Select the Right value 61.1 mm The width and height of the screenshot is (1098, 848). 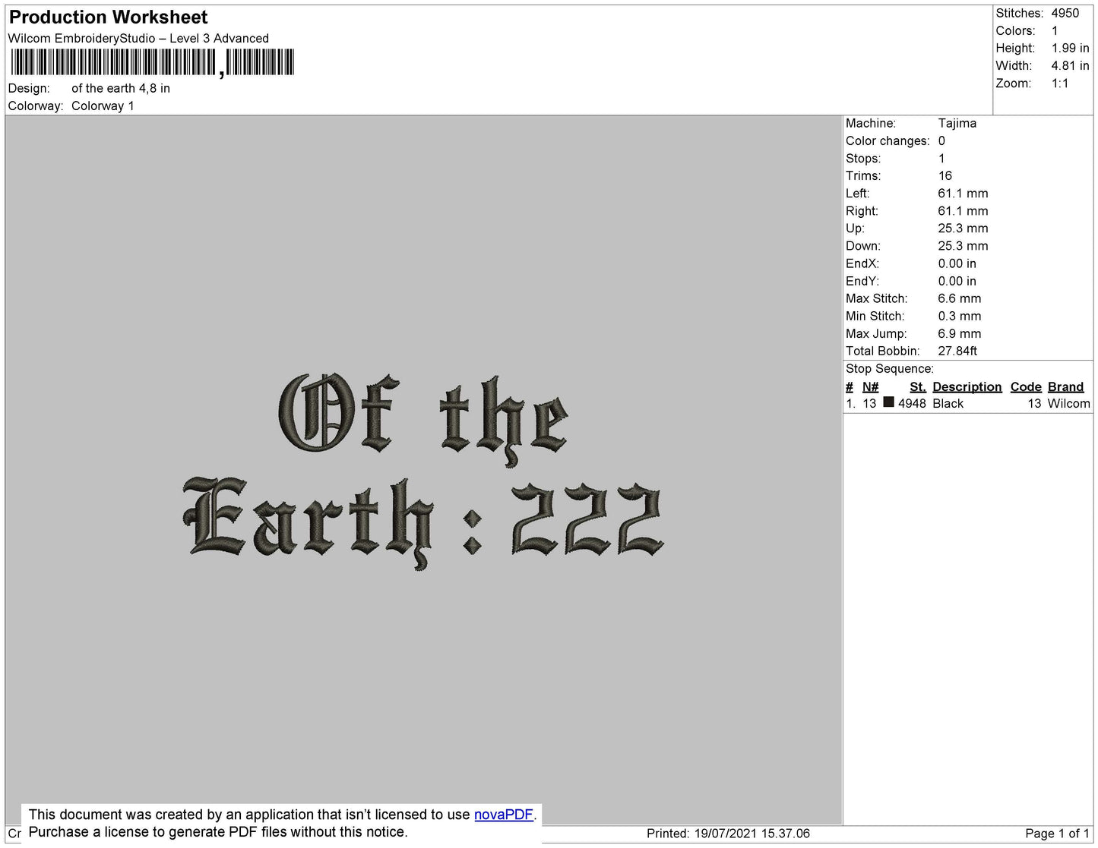963,210
